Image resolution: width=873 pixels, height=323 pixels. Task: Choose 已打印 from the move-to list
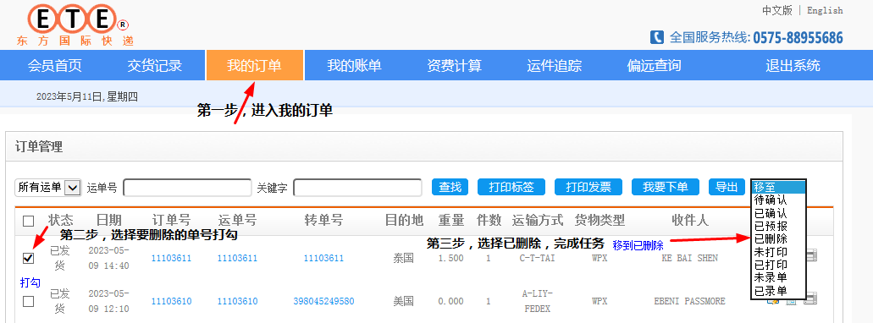pyautogui.click(x=778, y=265)
